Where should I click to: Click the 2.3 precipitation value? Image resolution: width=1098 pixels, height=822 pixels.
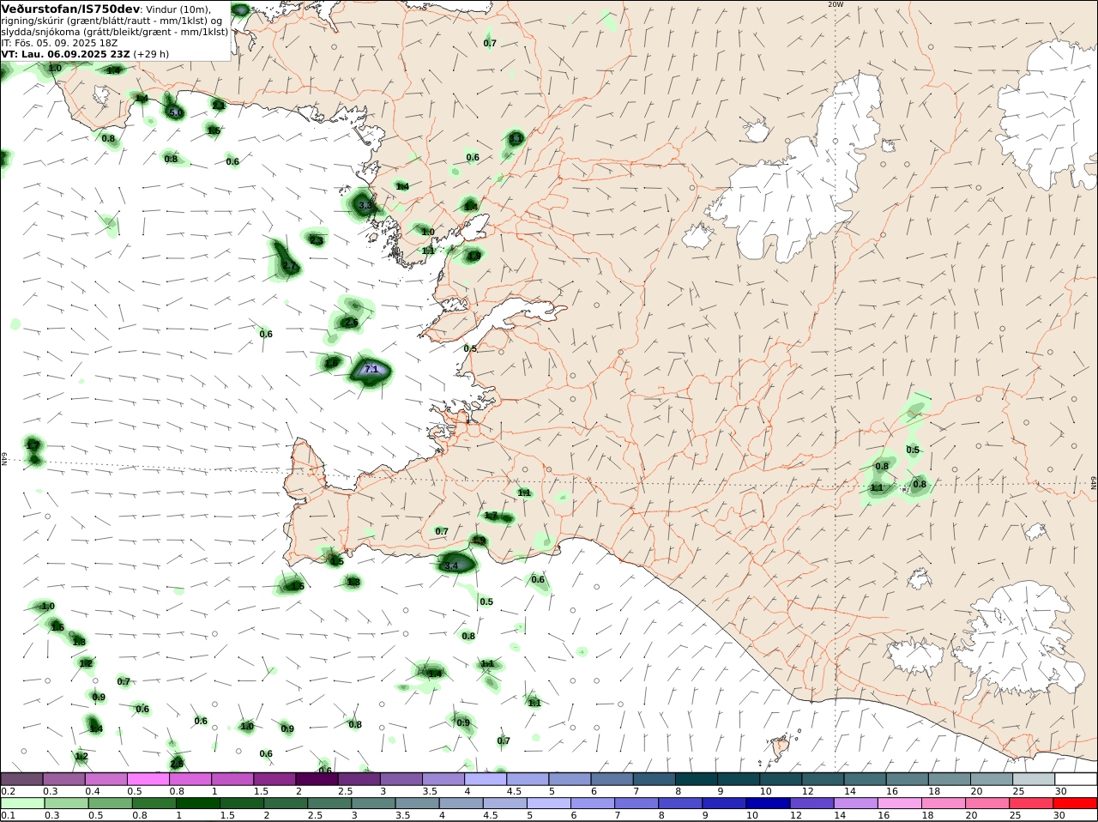tap(317, 240)
